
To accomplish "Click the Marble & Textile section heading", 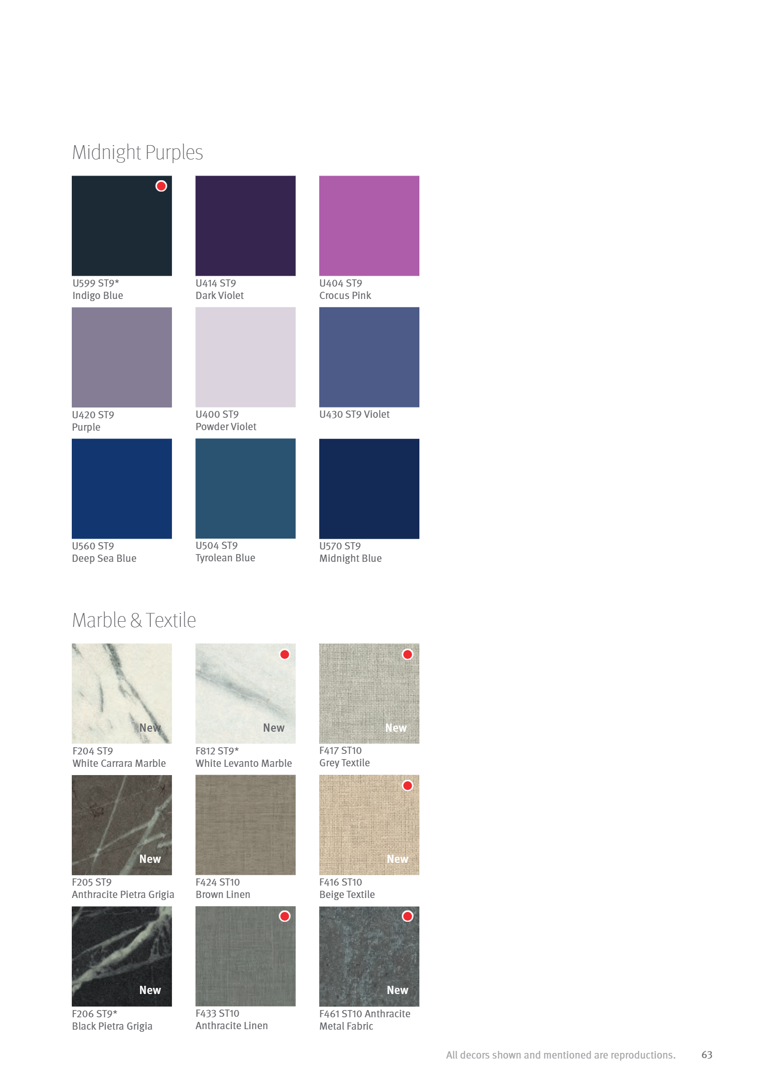I will (x=134, y=620).
